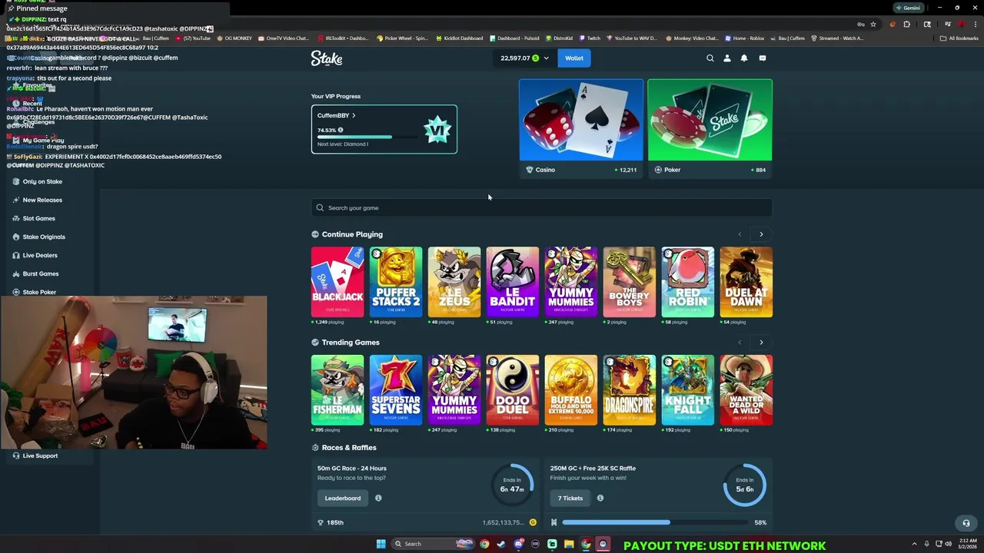The image size is (984, 553).
Task: Open the notifications bell icon
Action: (744, 58)
